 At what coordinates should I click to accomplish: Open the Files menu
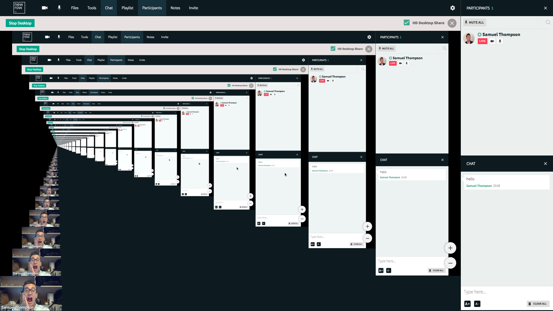(75, 8)
